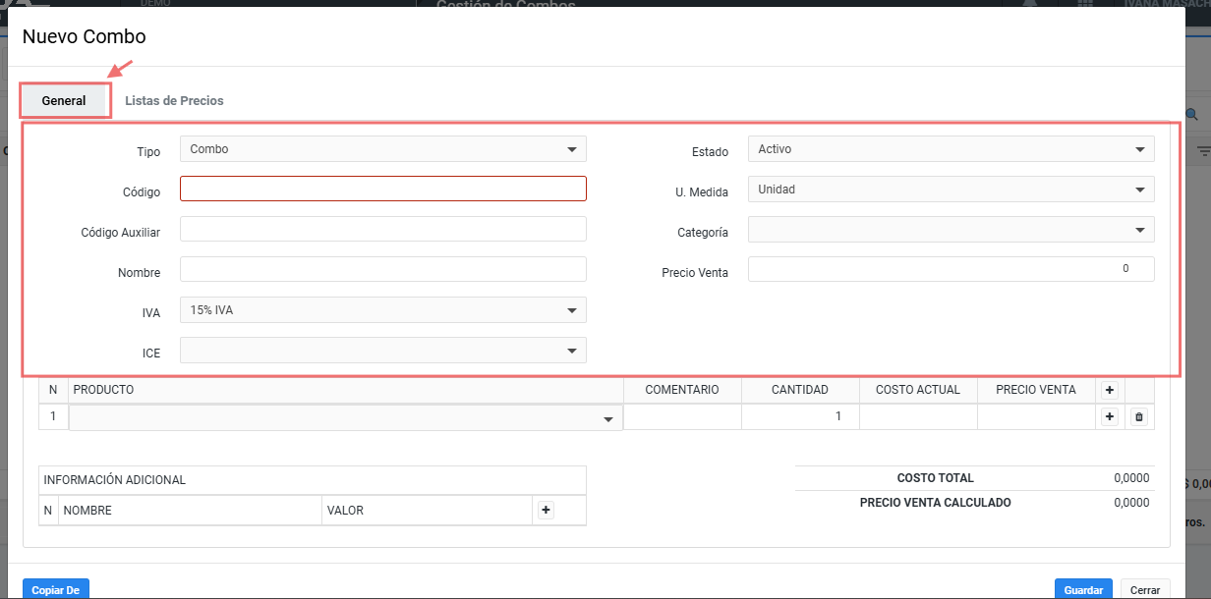Delete product row 1 with the trash icon
Viewport: 1211px width, 599px height.
pos(1139,417)
